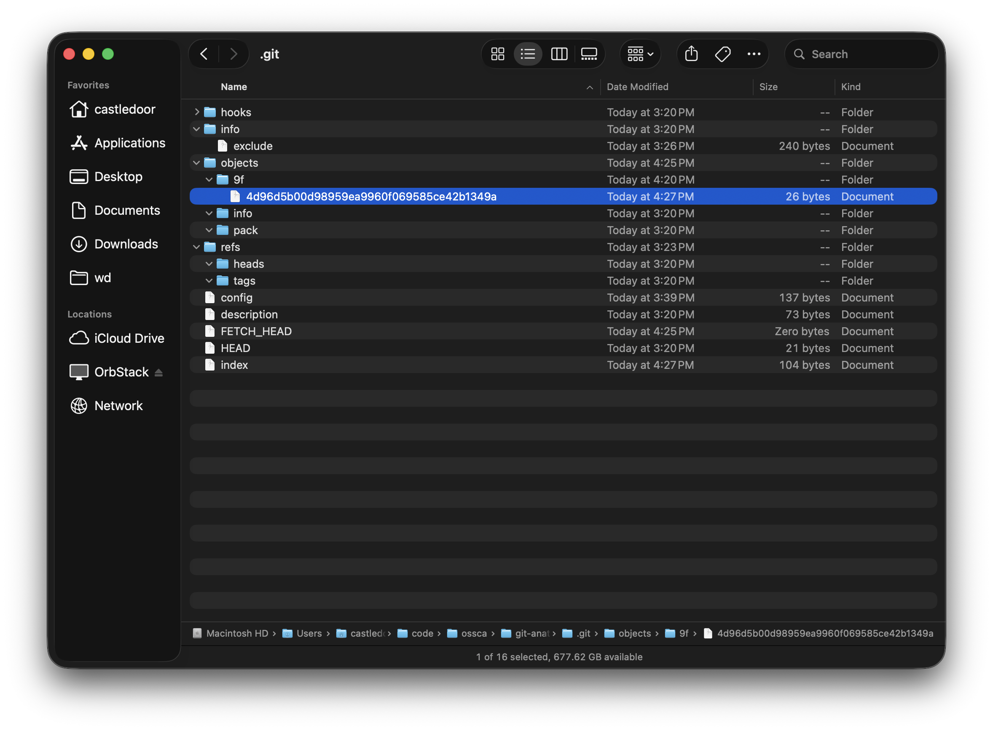The height and width of the screenshot is (731, 993).
Task: Open the Tags edit icon
Action: click(x=722, y=54)
